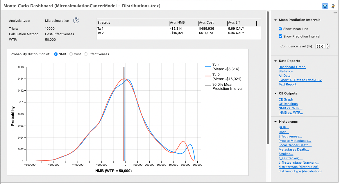The image size is (340, 184).
Task: Select the Effectiveness distribution radio button
Action: click(86, 54)
